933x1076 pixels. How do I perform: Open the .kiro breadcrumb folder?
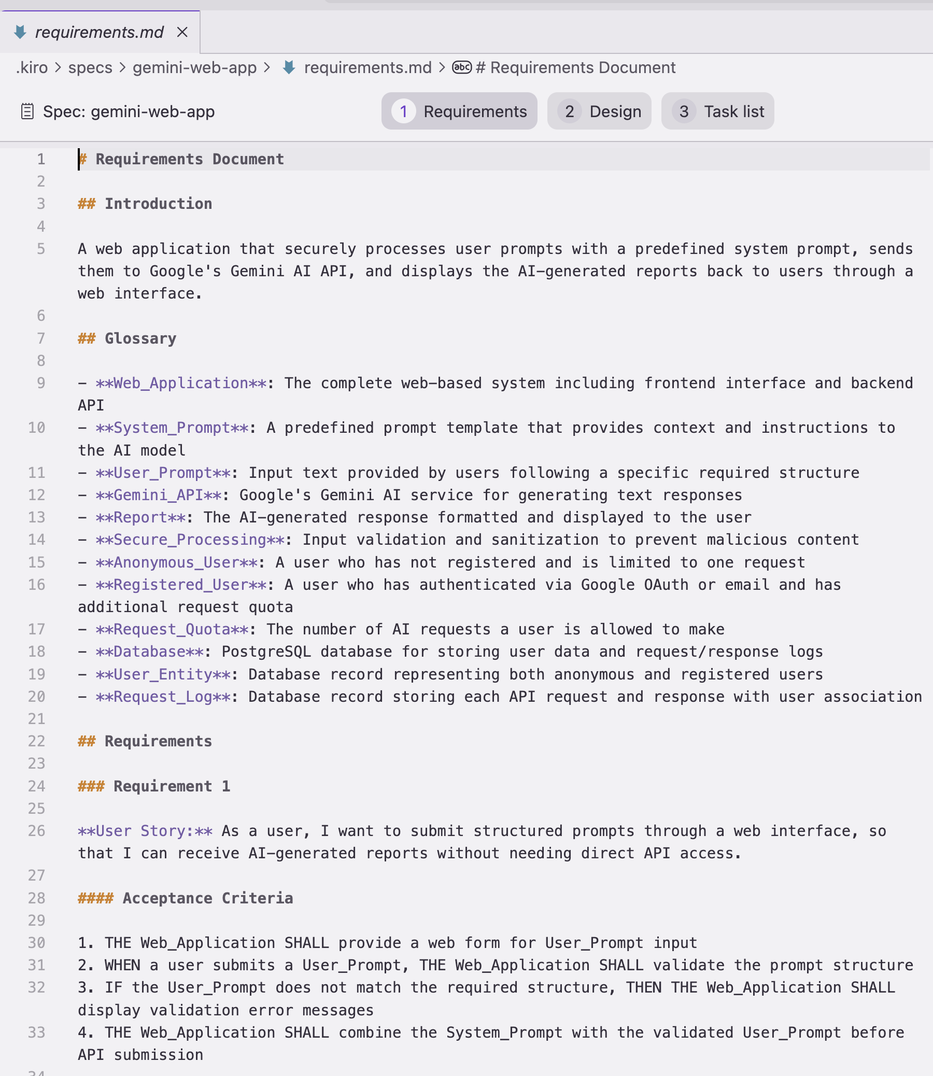pyautogui.click(x=32, y=68)
